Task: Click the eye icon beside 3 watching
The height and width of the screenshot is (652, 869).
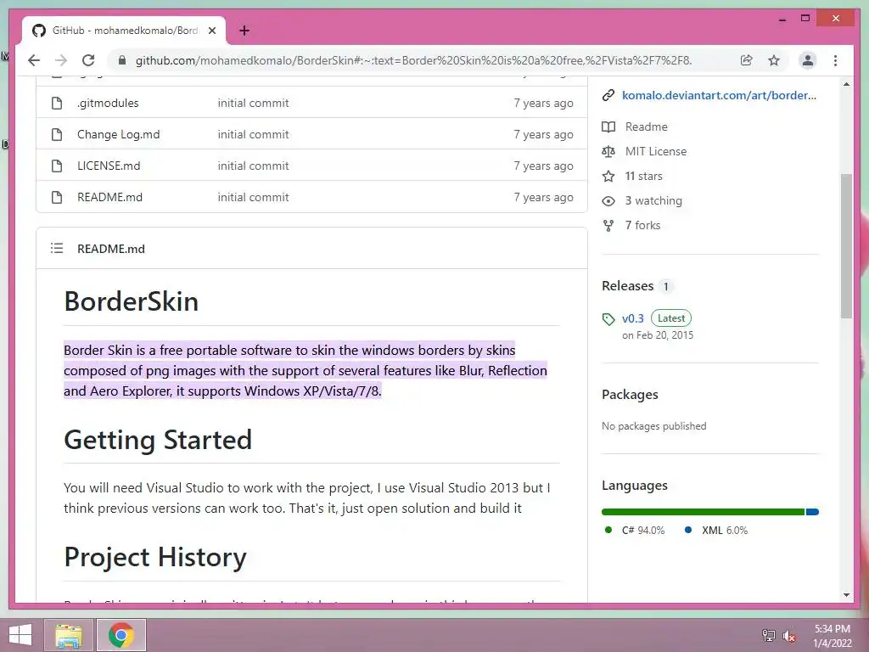Action: pyautogui.click(x=608, y=200)
